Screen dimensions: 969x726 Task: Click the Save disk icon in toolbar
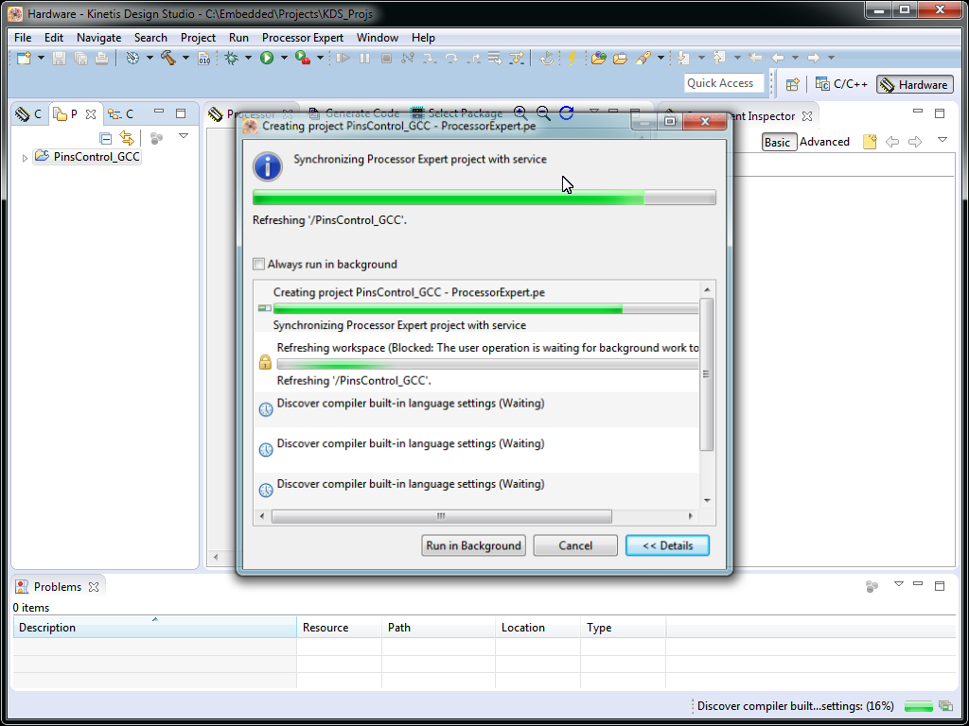pos(59,58)
